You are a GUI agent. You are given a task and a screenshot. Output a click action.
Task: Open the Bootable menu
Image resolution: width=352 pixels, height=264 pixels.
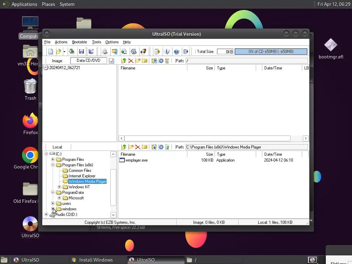79,42
